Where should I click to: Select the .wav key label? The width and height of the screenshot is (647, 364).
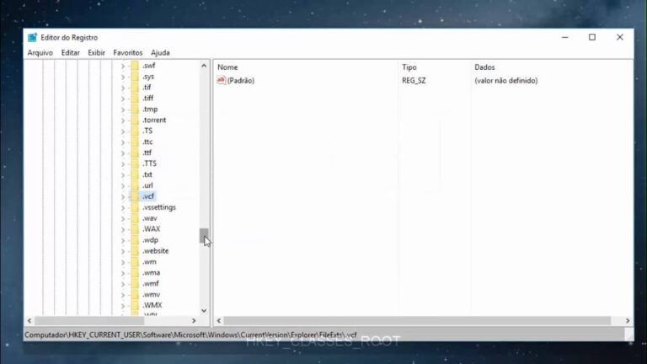click(149, 218)
